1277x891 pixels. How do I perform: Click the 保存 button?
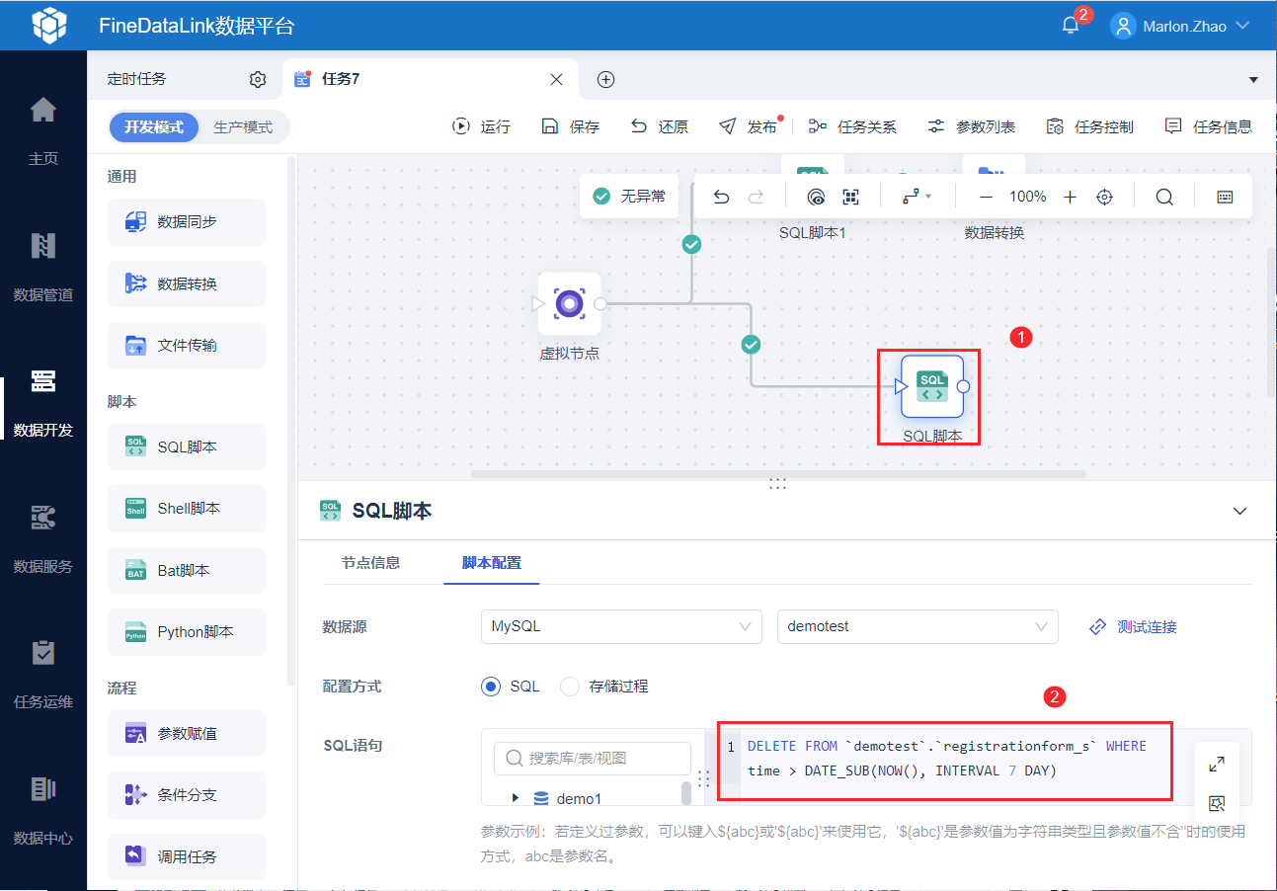click(x=570, y=126)
